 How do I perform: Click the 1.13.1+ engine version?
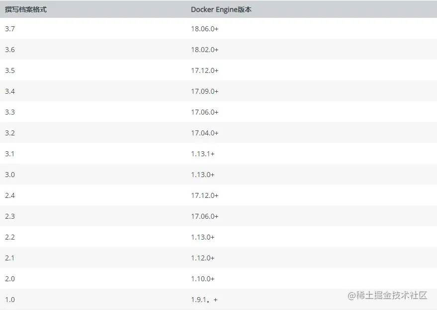[203, 154]
